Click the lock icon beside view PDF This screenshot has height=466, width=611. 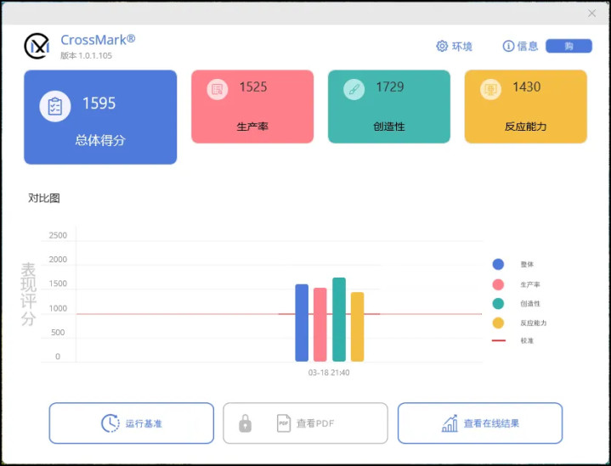click(245, 424)
